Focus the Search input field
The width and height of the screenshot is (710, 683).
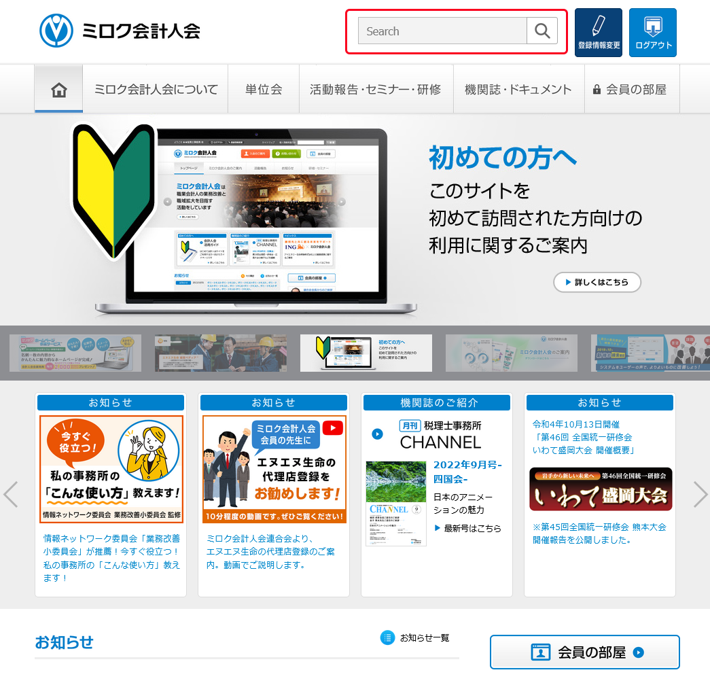[442, 31]
